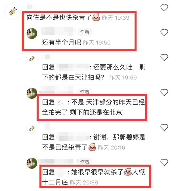
Task: Open the top commenter's carrot avatar
Action: click(x=12, y=11)
